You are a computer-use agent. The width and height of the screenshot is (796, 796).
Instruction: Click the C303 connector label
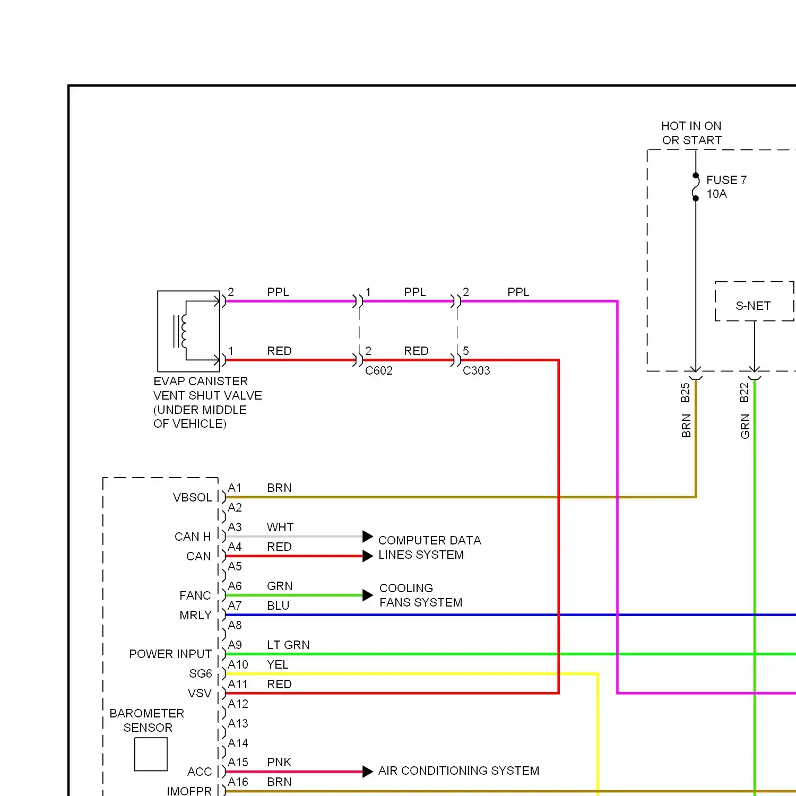click(x=477, y=370)
